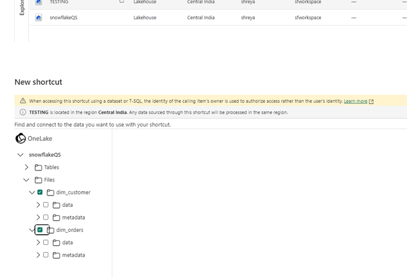Click the dim_customer folder icon
407x278 pixels.
click(x=51, y=193)
